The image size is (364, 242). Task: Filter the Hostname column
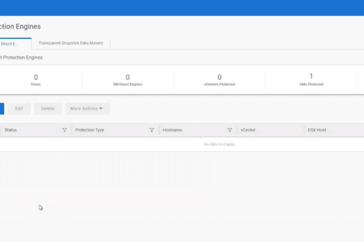click(x=230, y=130)
